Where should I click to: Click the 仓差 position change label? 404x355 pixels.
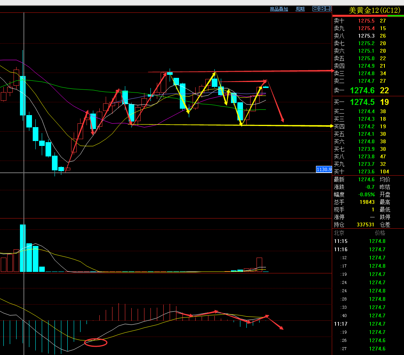pos(385,225)
